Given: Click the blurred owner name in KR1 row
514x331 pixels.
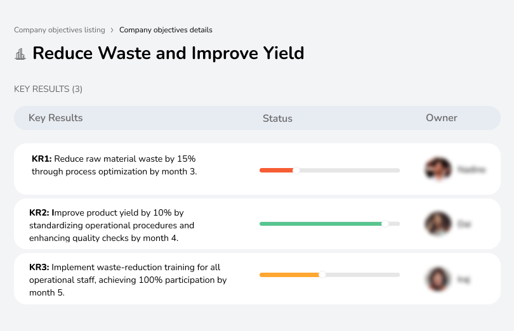Looking at the screenshot, I should click(471, 169).
